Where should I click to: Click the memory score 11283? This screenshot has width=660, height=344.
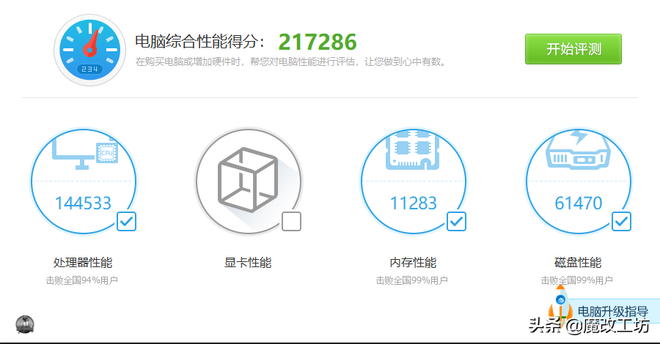coord(414,203)
